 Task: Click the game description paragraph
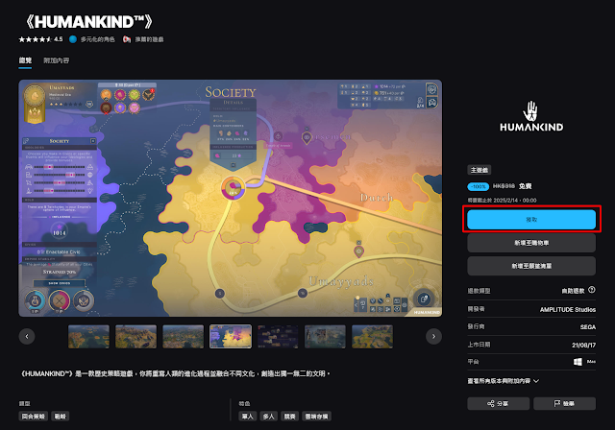(x=175, y=373)
